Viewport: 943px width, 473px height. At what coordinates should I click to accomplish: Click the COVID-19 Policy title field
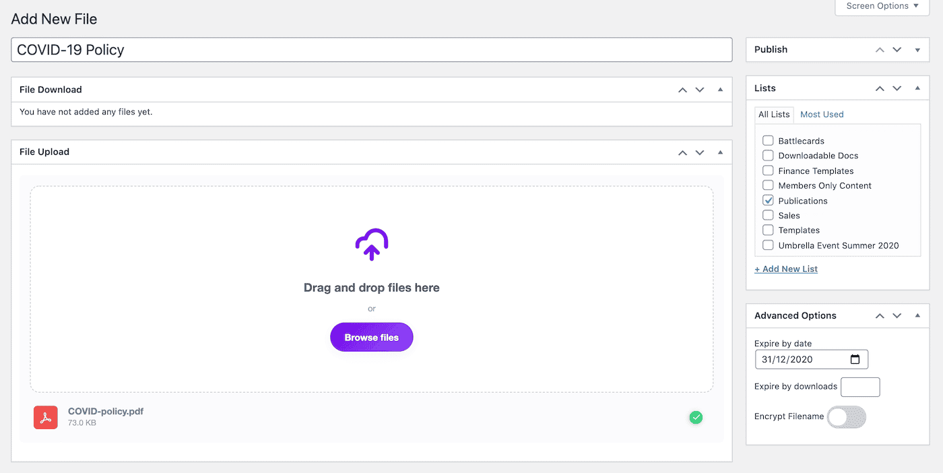371,50
